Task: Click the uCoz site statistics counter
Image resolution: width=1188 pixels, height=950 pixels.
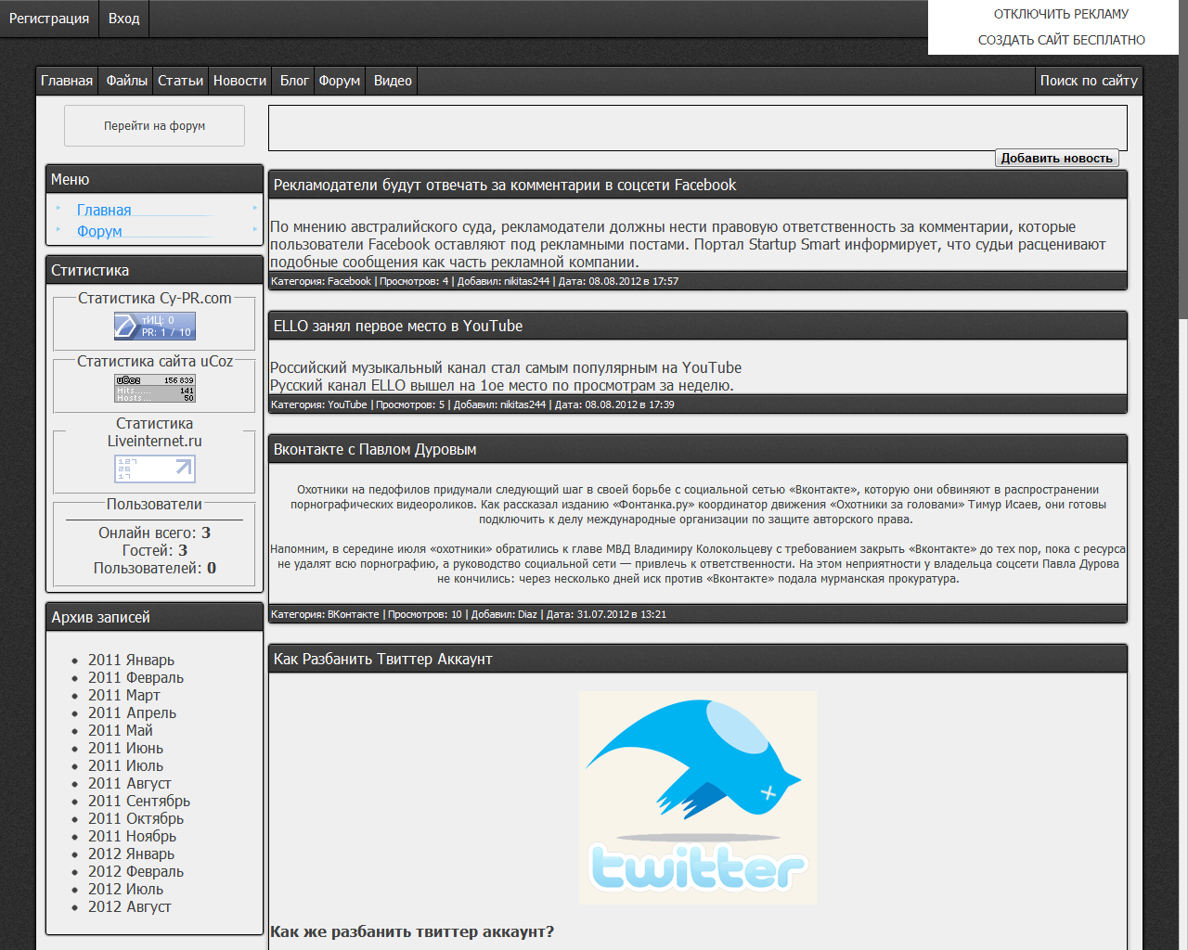Action: click(x=154, y=388)
